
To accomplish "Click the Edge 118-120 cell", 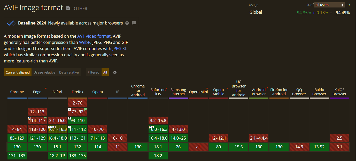I will pos(37,129).
